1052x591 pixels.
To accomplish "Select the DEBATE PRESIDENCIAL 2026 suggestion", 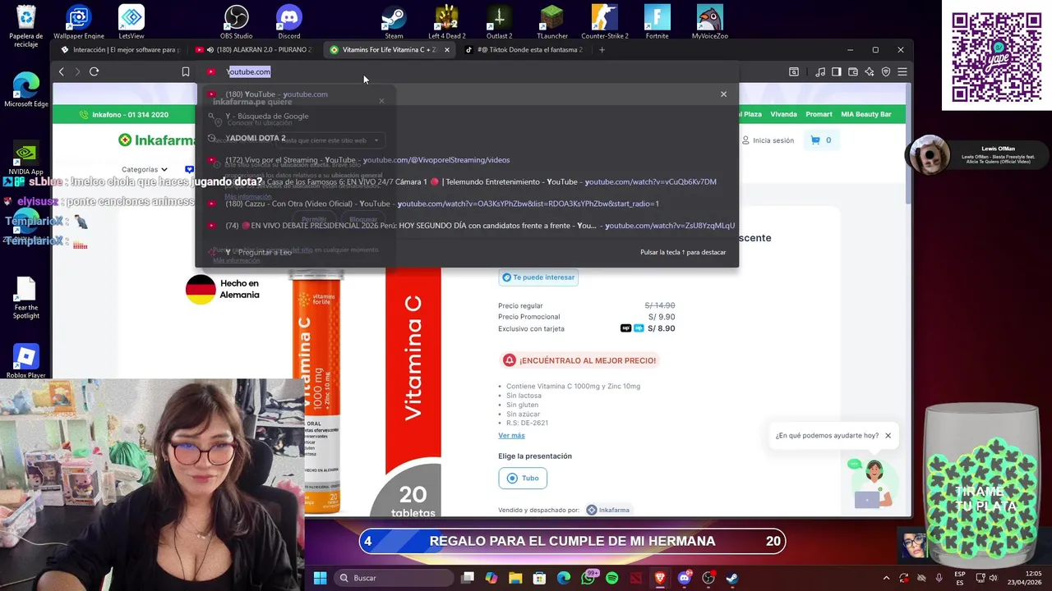I will [x=467, y=226].
